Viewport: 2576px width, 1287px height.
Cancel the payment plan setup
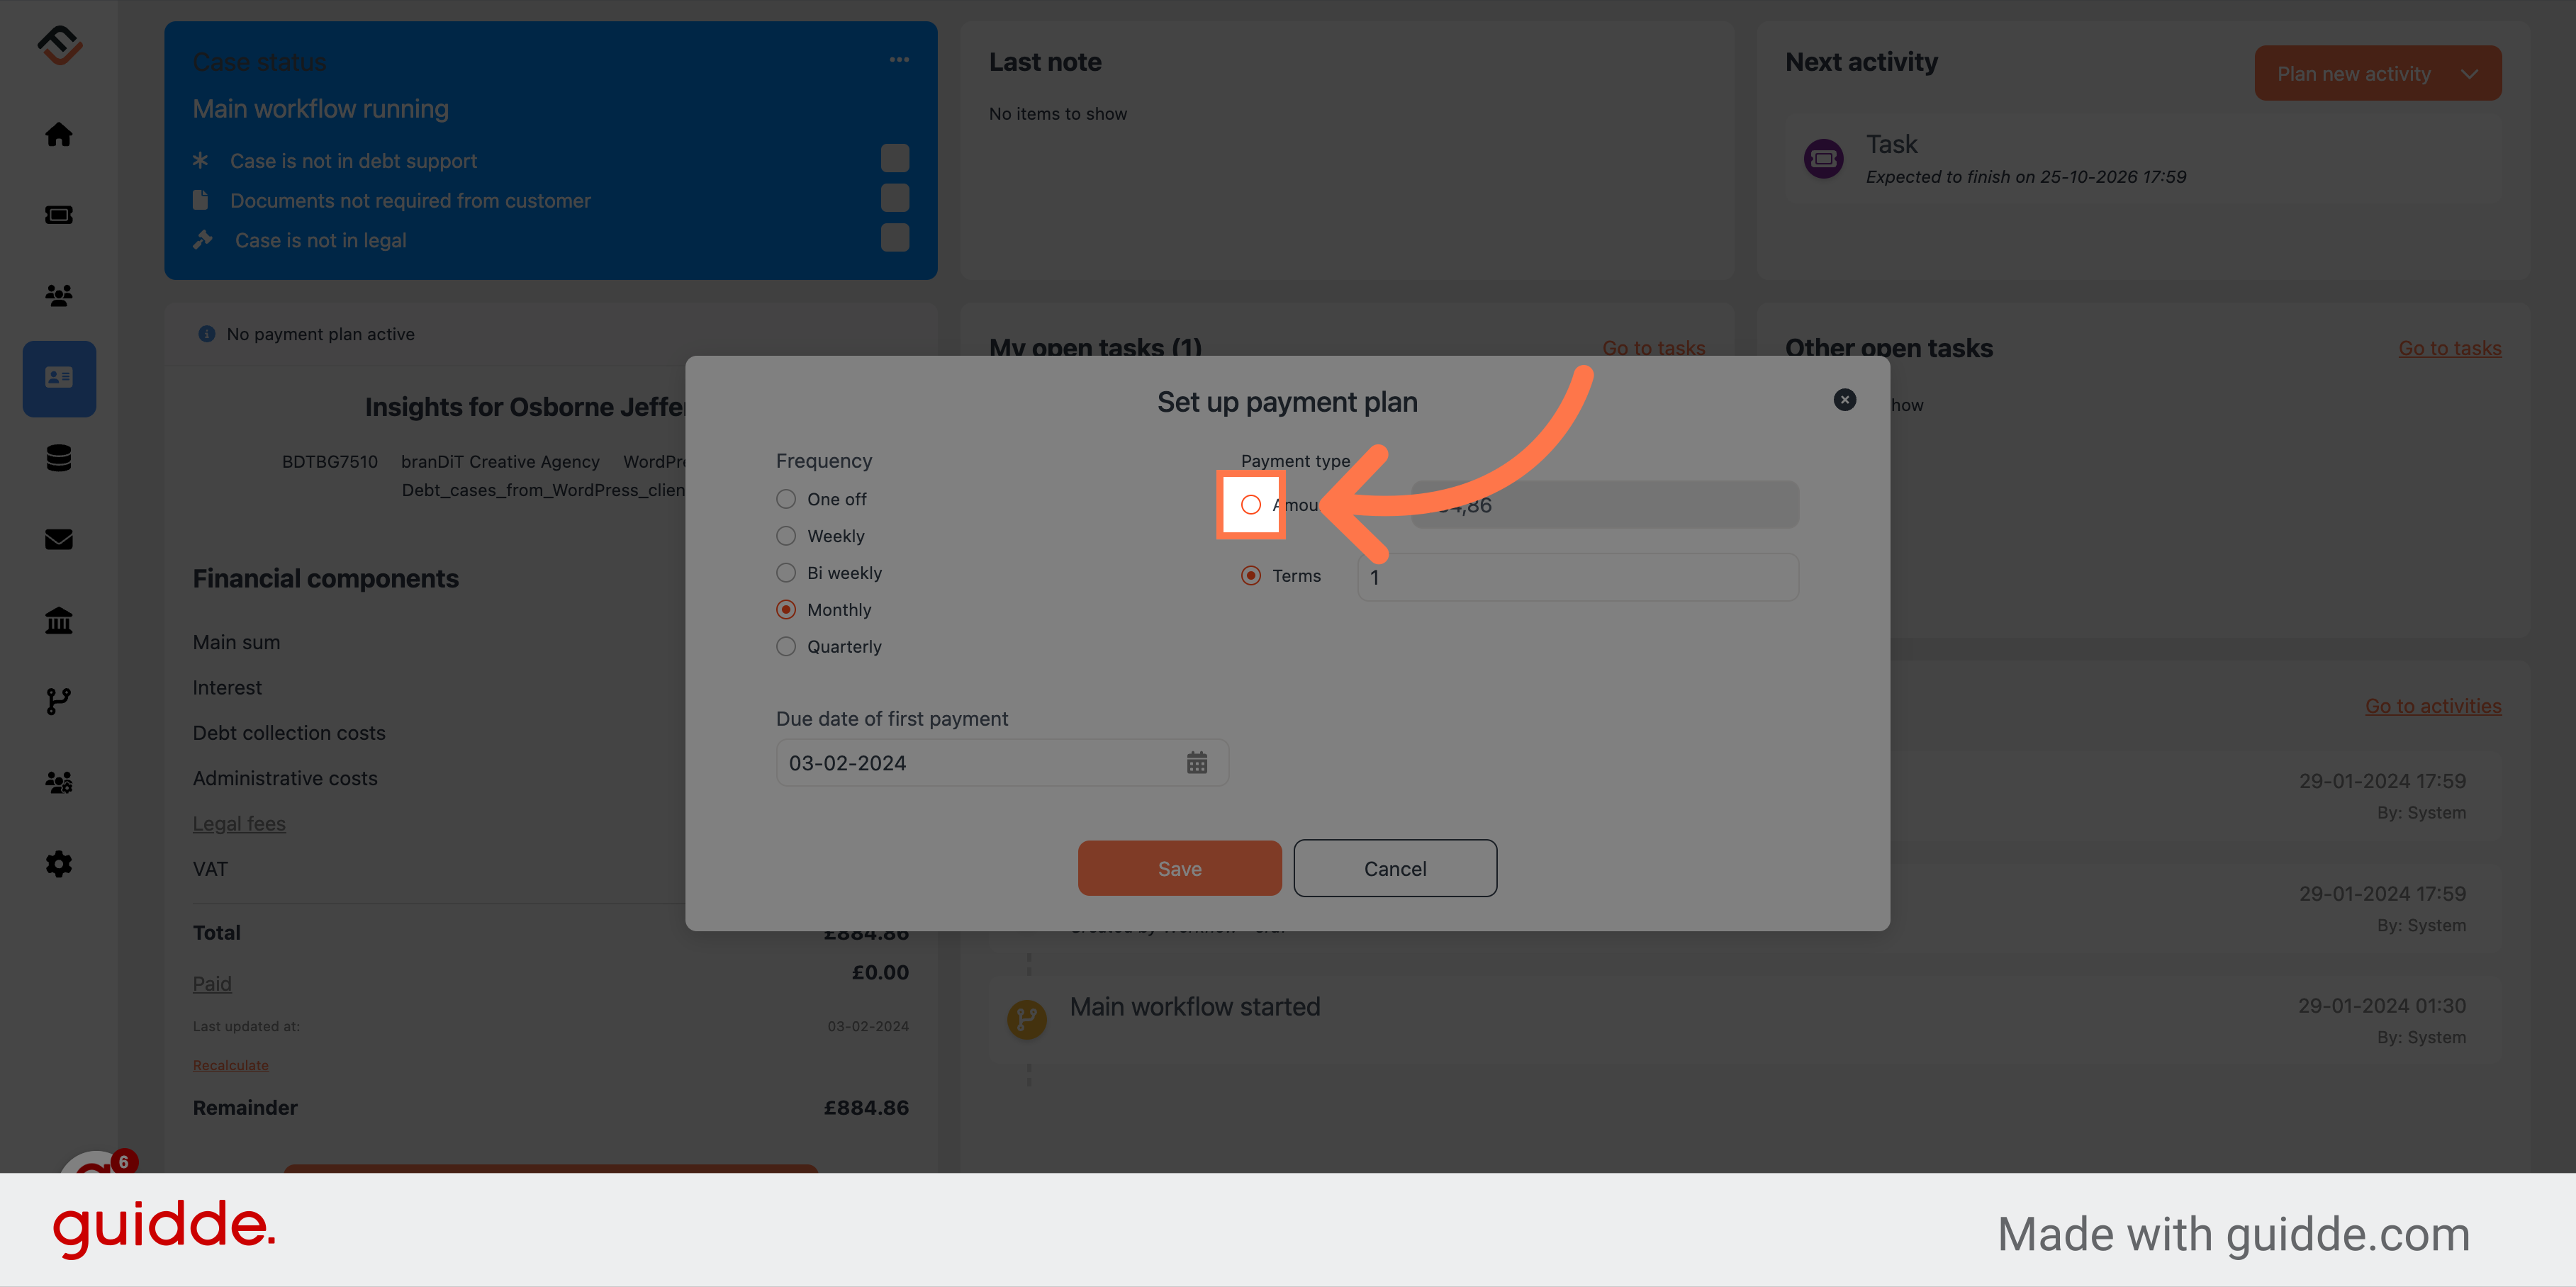tap(1395, 867)
